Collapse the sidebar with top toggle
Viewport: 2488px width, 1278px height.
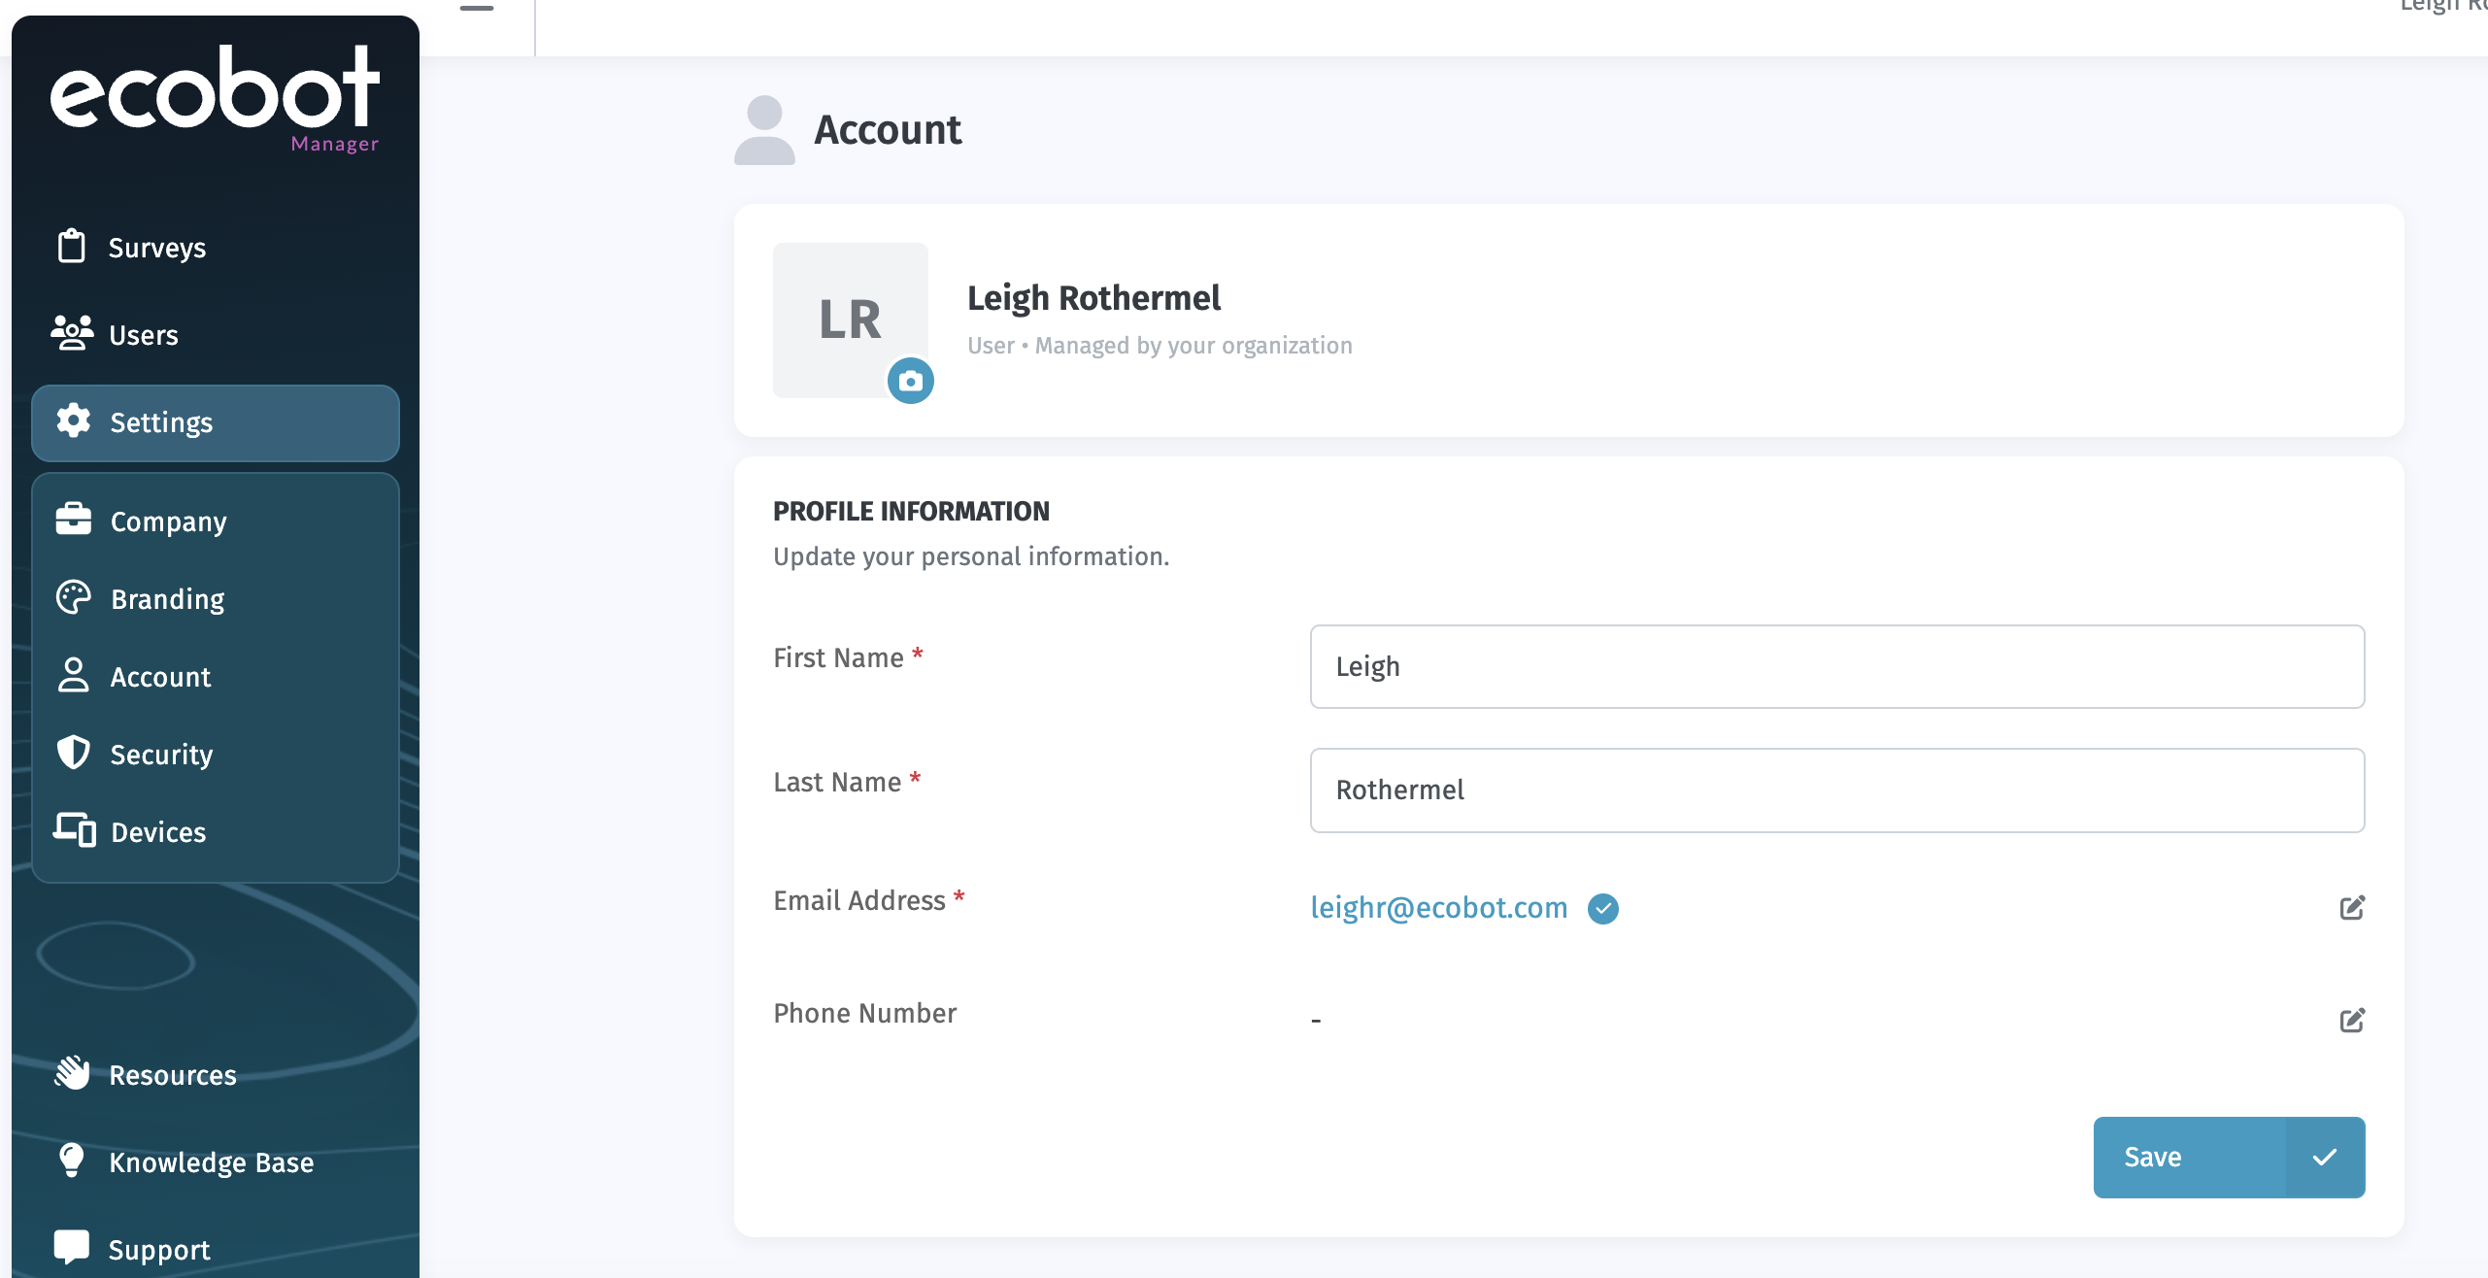[x=476, y=8]
